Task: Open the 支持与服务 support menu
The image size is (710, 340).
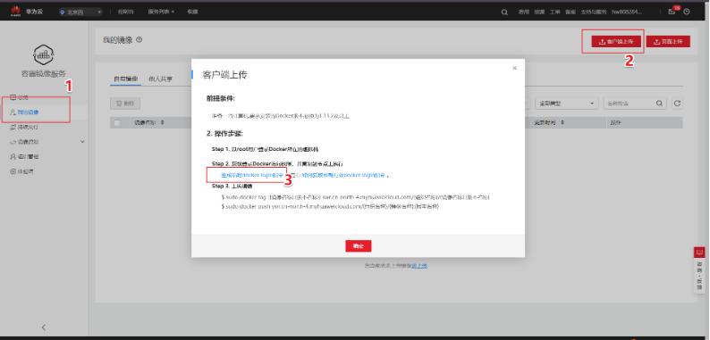Action: pyautogui.click(x=594, y=12)
